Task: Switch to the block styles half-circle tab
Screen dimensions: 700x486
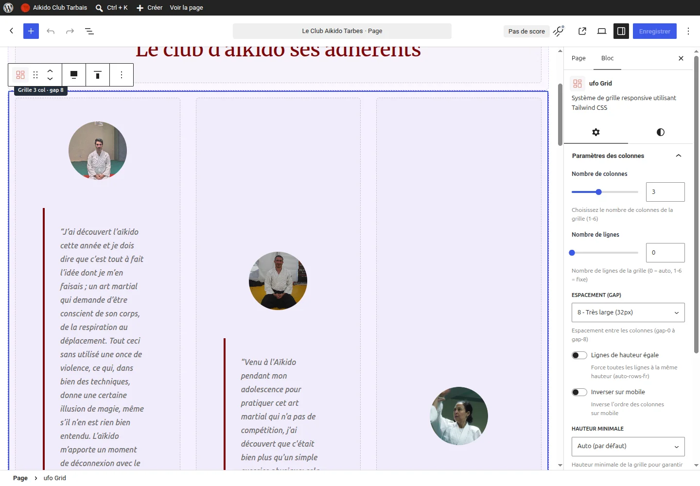Action: coord(660,132)
